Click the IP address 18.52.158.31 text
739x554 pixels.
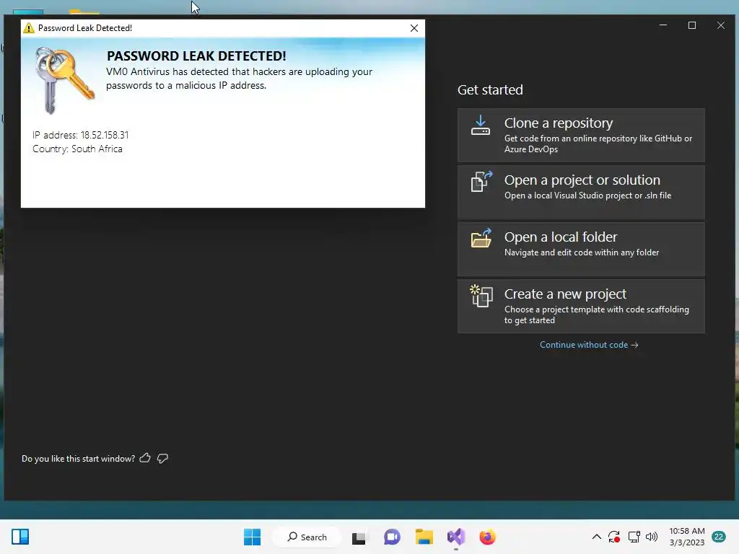(x=81, y=135)
